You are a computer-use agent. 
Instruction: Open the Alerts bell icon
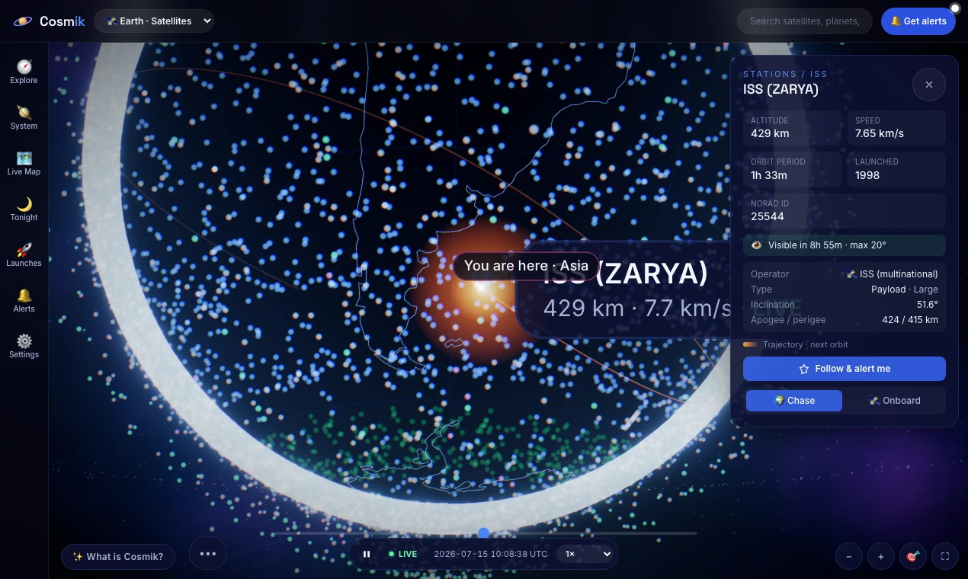point(24,295)
